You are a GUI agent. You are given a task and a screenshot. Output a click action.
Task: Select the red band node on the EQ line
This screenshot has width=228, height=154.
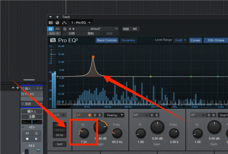(x=96, y=76)
